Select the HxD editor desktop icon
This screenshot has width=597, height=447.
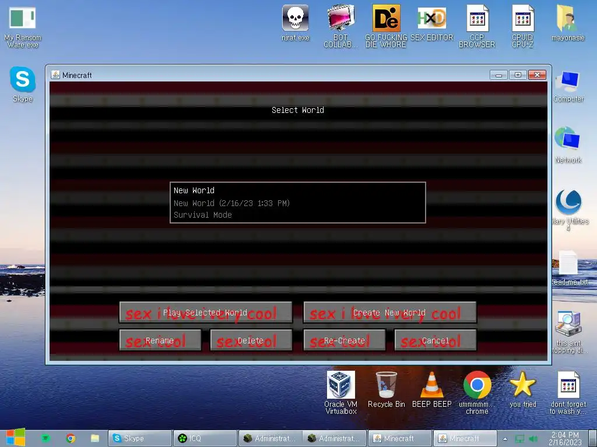coord(432,23)
